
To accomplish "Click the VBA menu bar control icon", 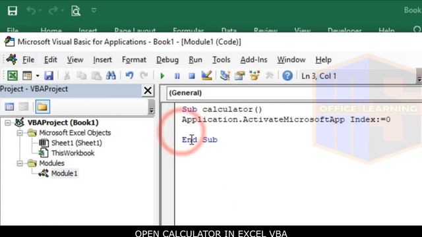I will pos(12,59).
